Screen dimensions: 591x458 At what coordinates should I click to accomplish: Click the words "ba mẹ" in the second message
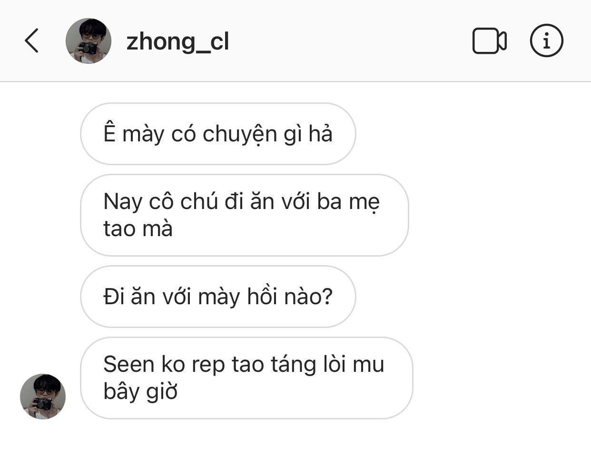pyautogui.click(x=348, y=202)
